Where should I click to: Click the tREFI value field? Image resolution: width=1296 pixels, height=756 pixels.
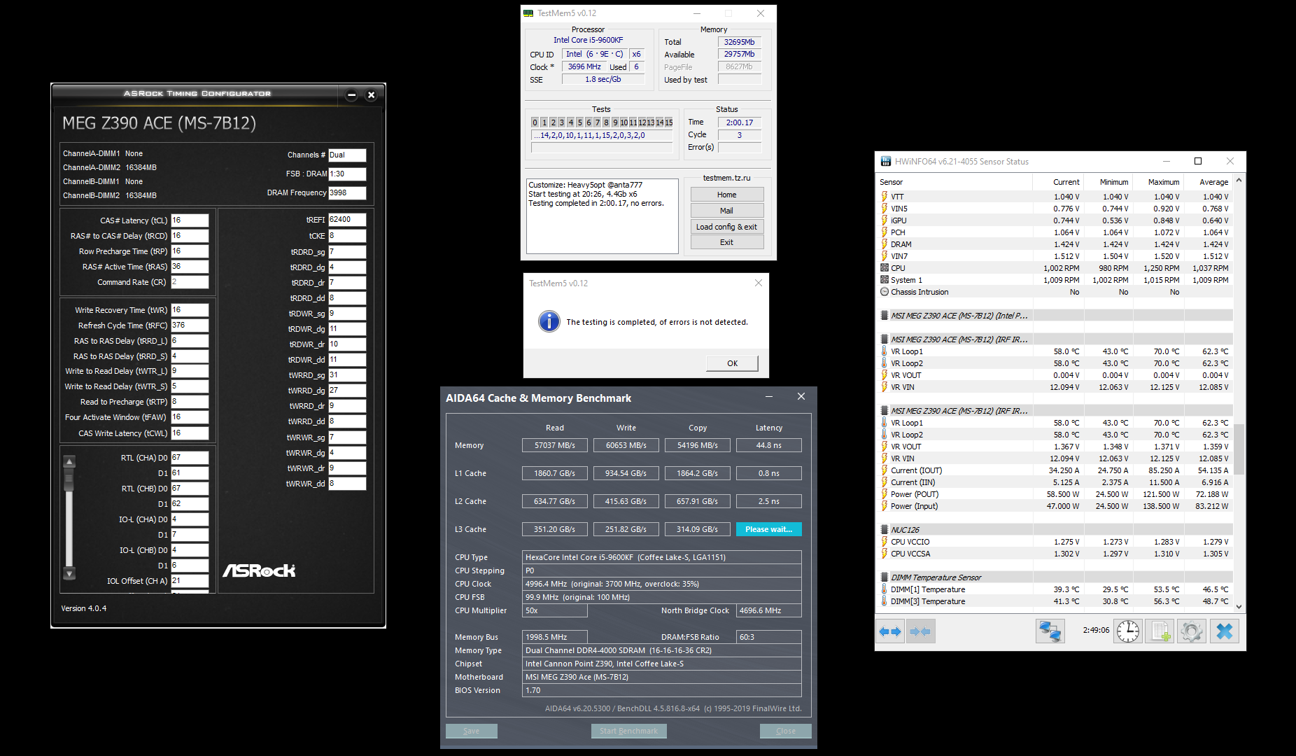(347, 220)
